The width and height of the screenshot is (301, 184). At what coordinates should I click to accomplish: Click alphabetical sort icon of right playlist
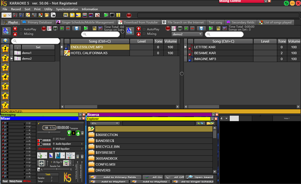coord(129,31)
